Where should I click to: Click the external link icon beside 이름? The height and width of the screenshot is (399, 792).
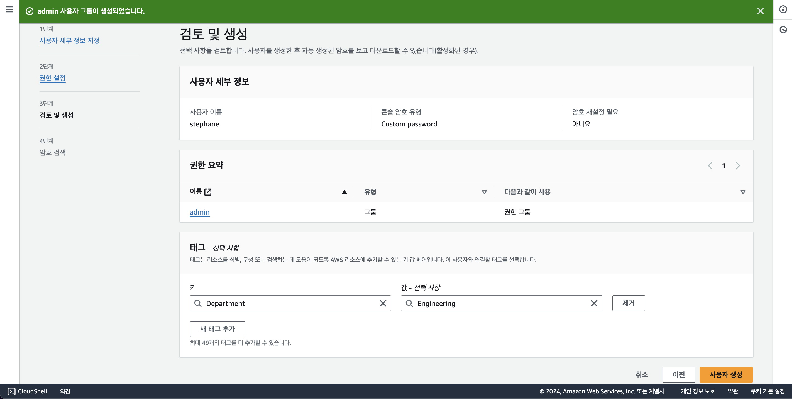208,192
